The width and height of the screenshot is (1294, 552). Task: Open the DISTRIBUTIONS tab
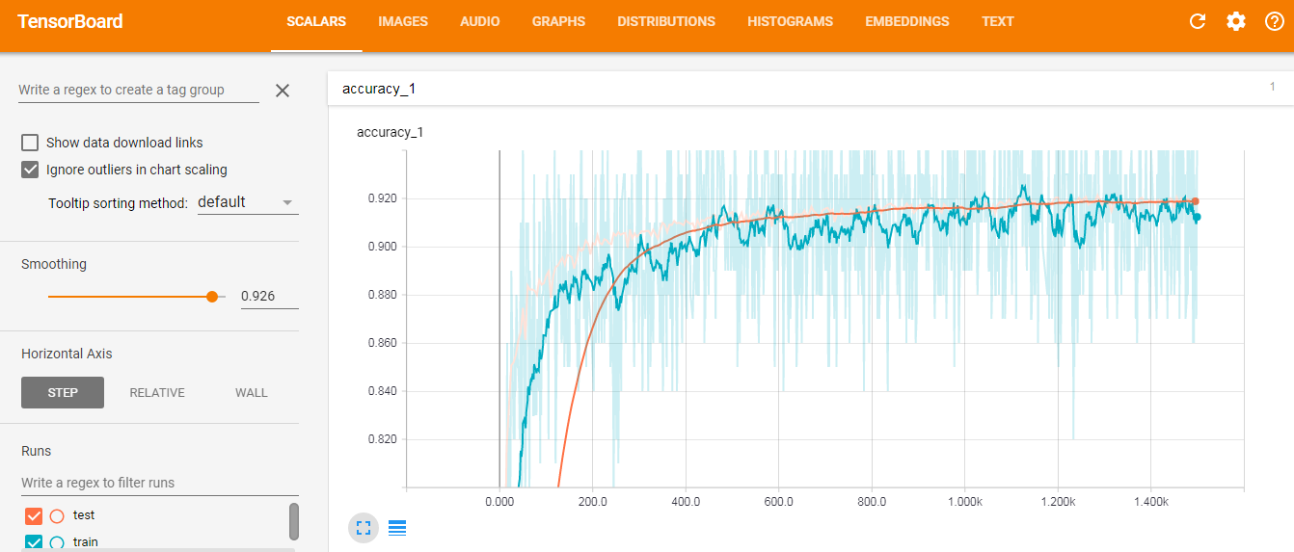coord(666,21)
